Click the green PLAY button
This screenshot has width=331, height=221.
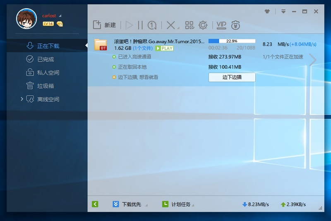[164, 48]
